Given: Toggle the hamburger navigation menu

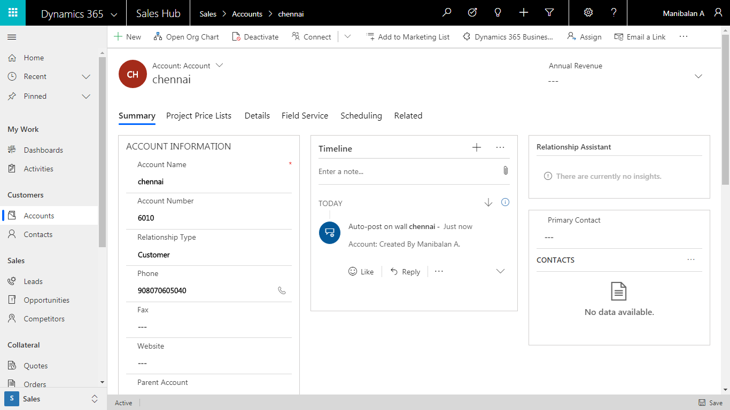Looking at the screenshot, I should (12, 37).
